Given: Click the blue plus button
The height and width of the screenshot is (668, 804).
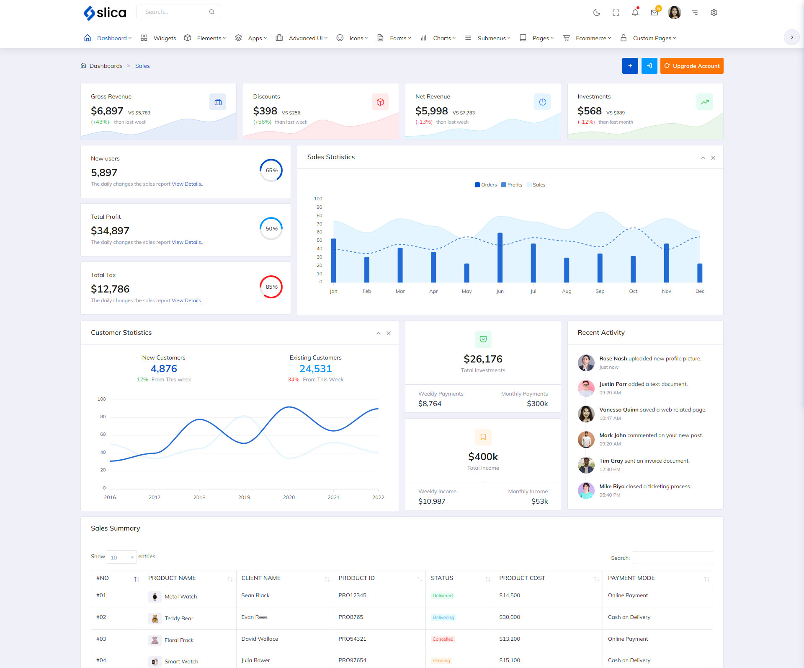Looking at the screenshot, I should 630,66.
